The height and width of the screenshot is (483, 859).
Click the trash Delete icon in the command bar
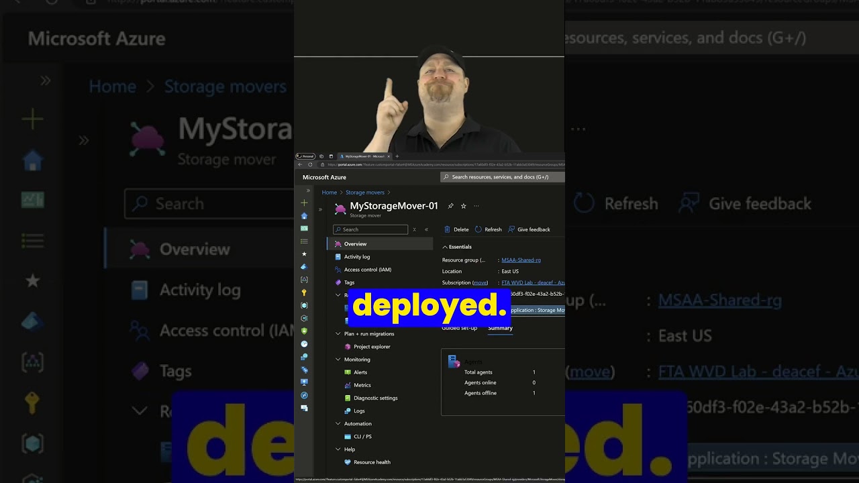(x=448, y=229)
